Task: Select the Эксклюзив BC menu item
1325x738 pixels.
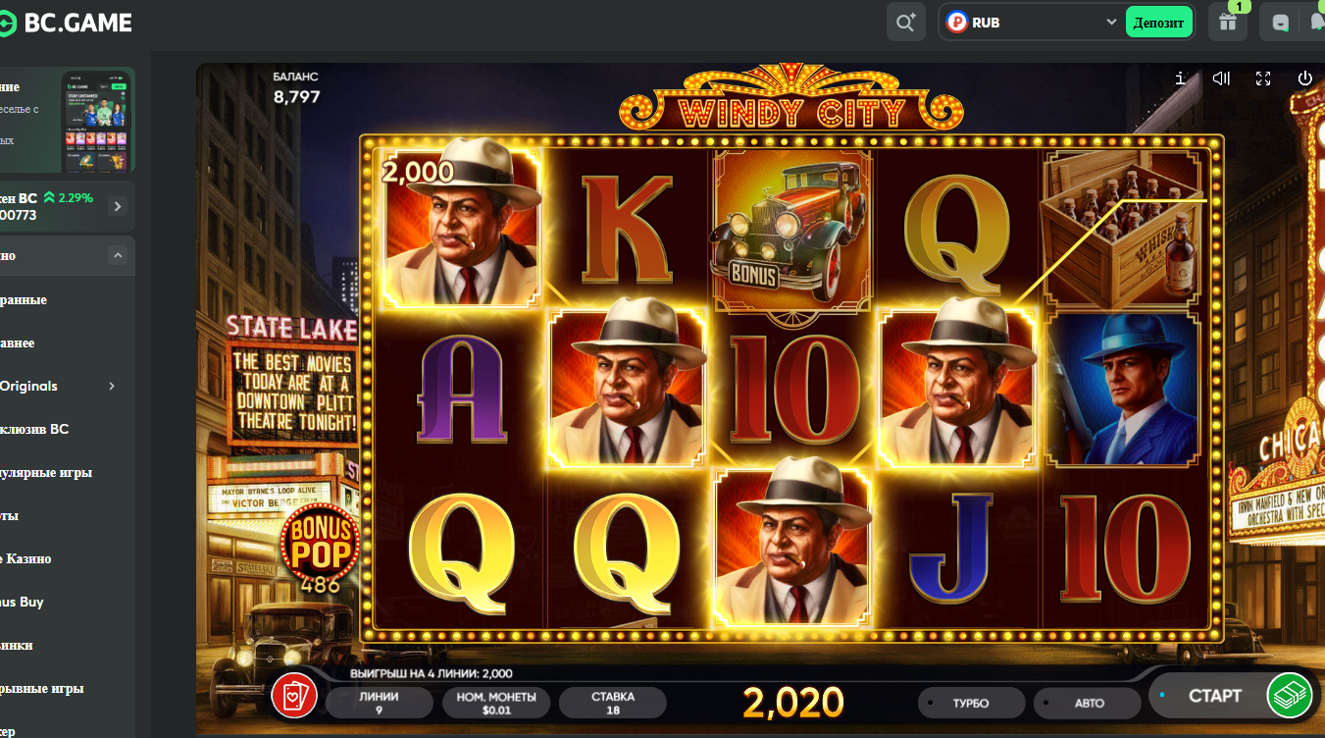Action: tap(34, 429)
